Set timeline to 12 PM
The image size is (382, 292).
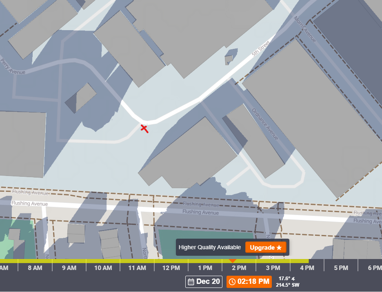[171, 268]
